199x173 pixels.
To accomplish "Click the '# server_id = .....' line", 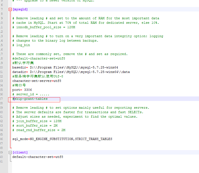I will (31, 94).
